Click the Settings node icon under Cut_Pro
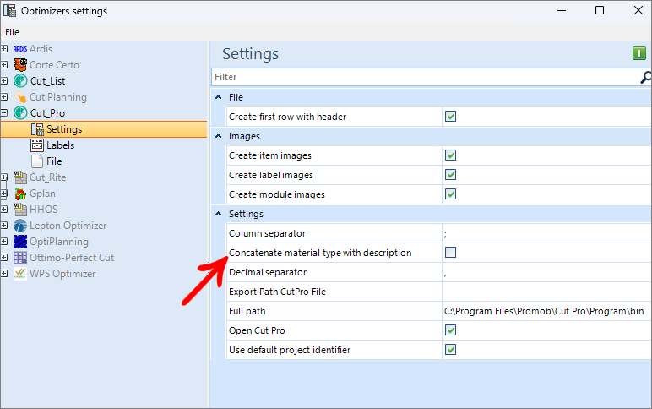The image size is (652, 409). pyautogui.click(x=37, y=129)
